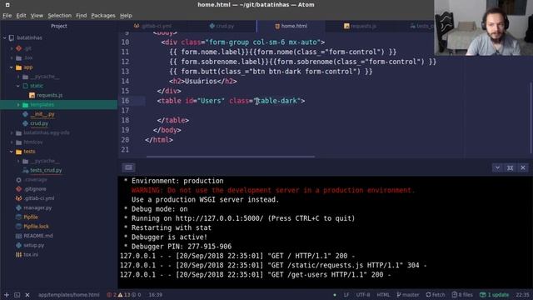The image size is (533, 300).
Task: Click the Pipfile icon
Action: [x=18, y=217]
